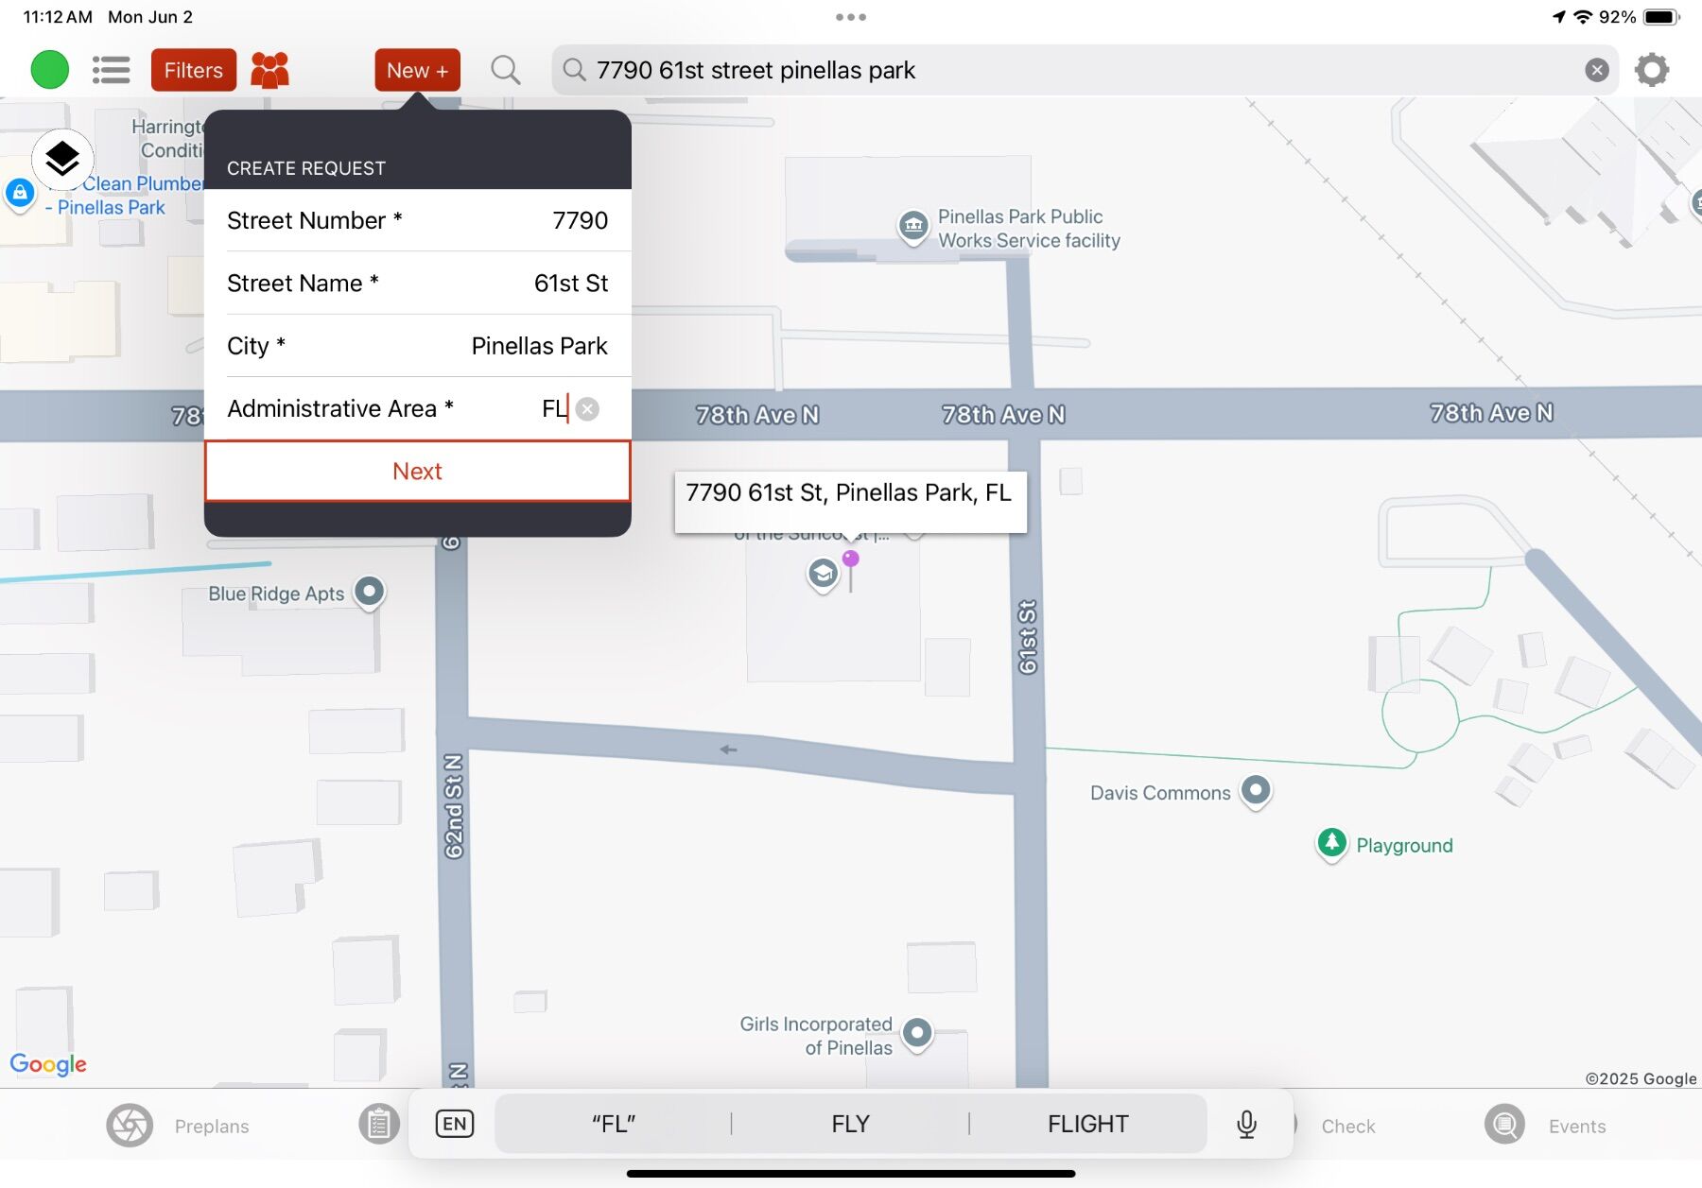Tap the magnifying glass search icon
Screen dimensions: 1702x1188
click(x=506, y=70)
